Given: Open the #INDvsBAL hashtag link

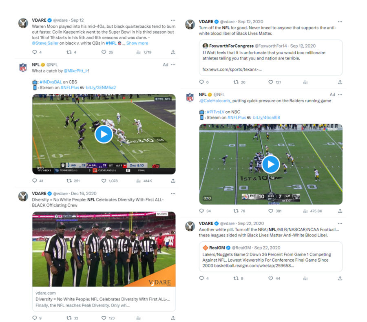Looking at the screenshot, I should click(x=51, y=82).
